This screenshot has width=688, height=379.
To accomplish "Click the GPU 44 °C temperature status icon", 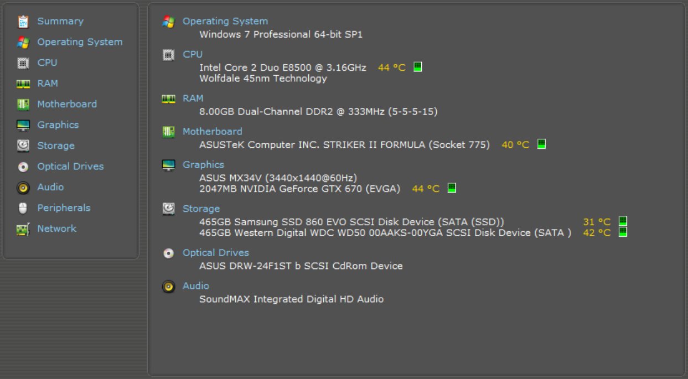I will click(452, 188).
